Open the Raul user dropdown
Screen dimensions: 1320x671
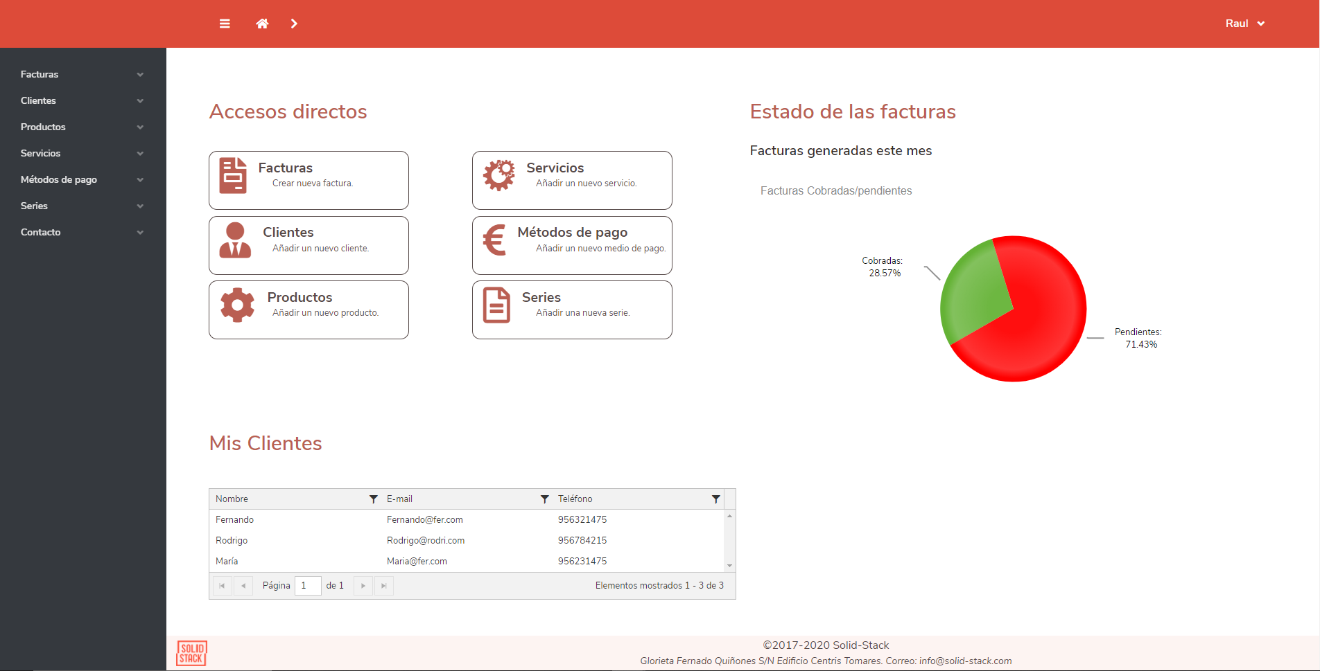tap(1245, 24)
